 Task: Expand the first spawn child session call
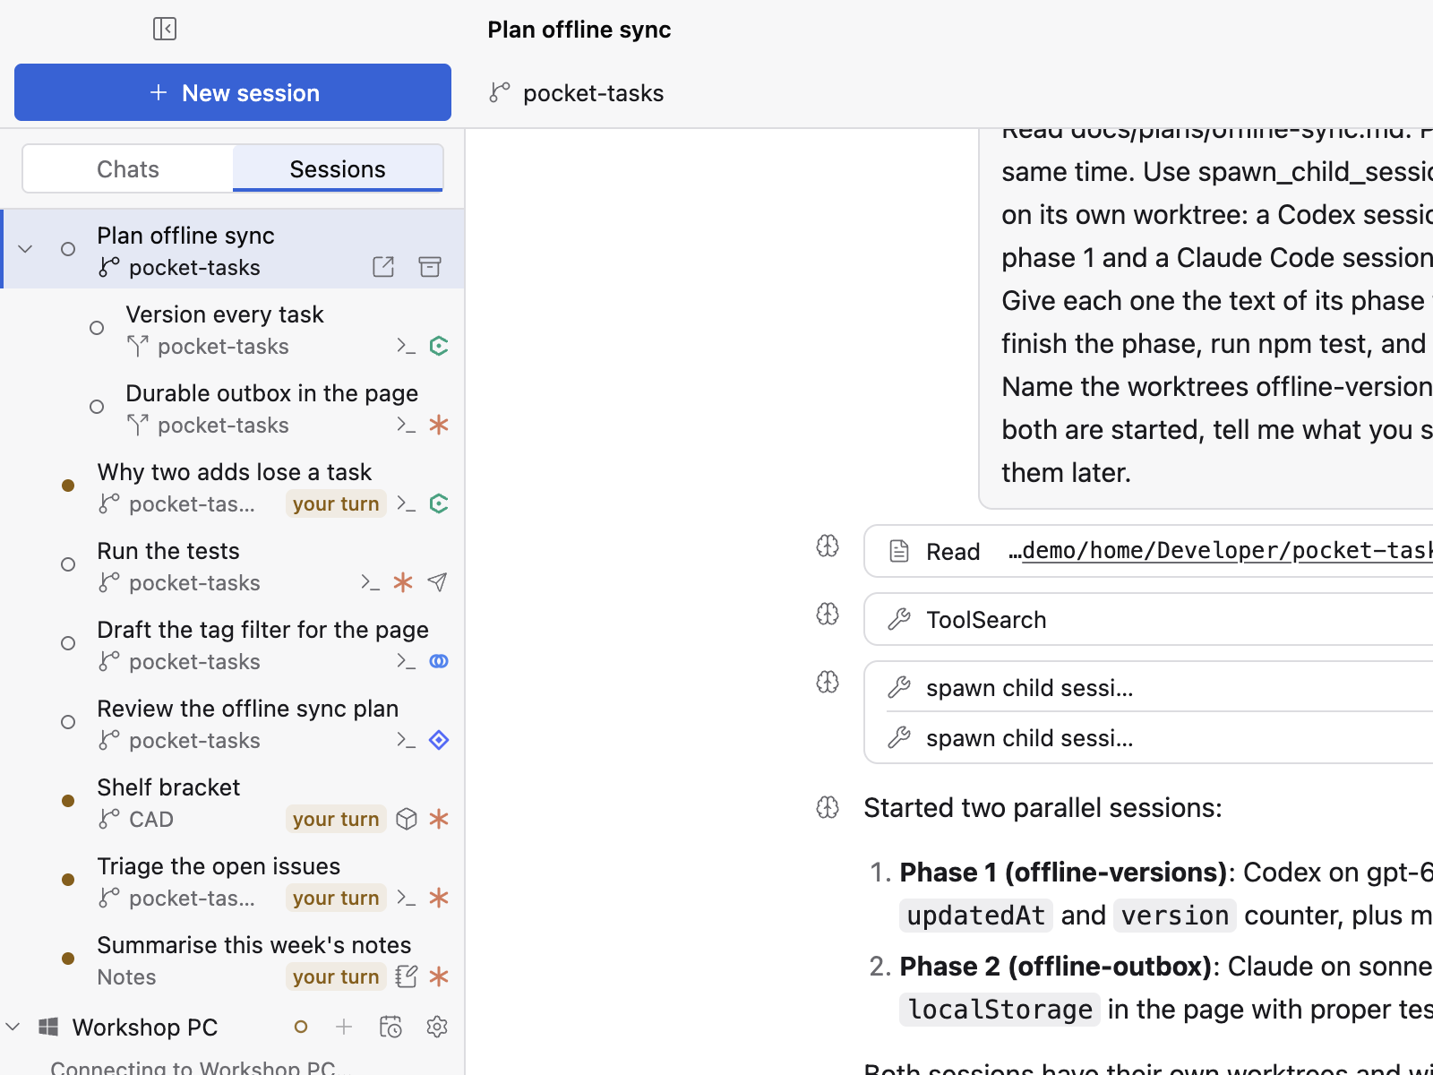pyautogui.click(x=1149, y=687)
